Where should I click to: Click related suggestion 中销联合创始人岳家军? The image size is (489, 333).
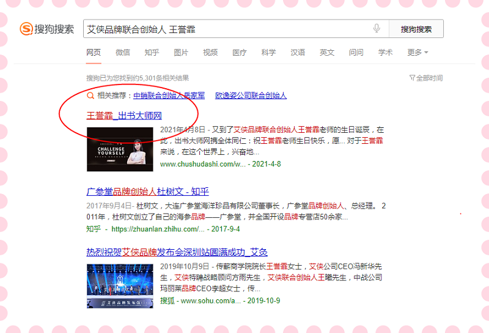[x=169, y=95]
